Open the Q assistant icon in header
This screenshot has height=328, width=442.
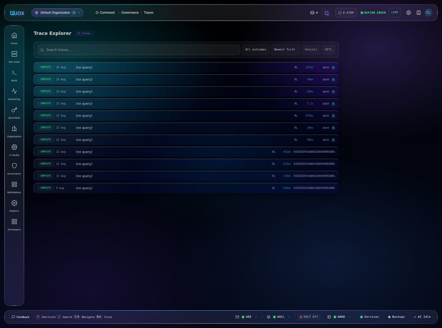[327, 13]
